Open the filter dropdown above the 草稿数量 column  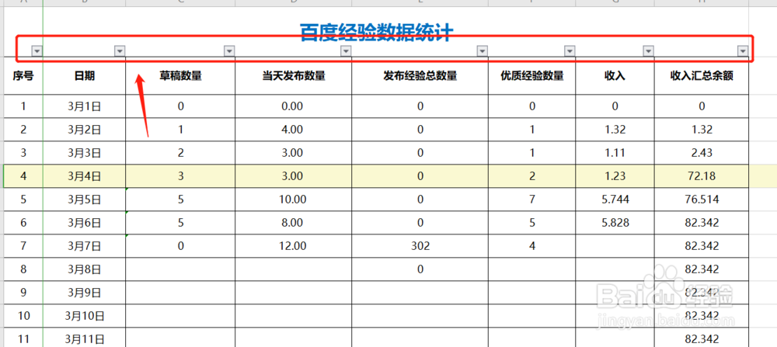[x=229, y=50]
